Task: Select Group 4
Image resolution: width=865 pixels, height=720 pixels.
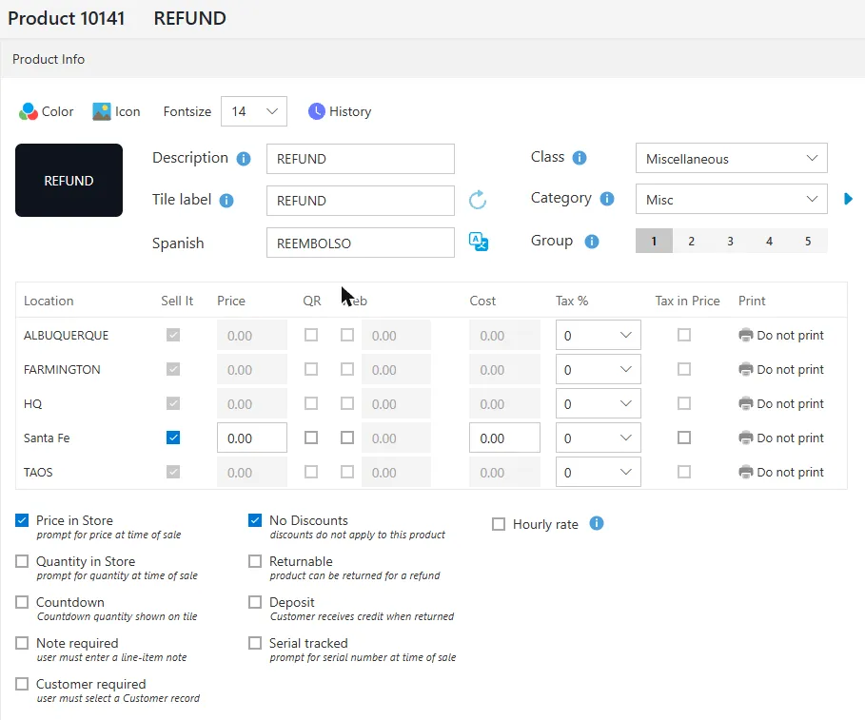Action: pos(769,241)
